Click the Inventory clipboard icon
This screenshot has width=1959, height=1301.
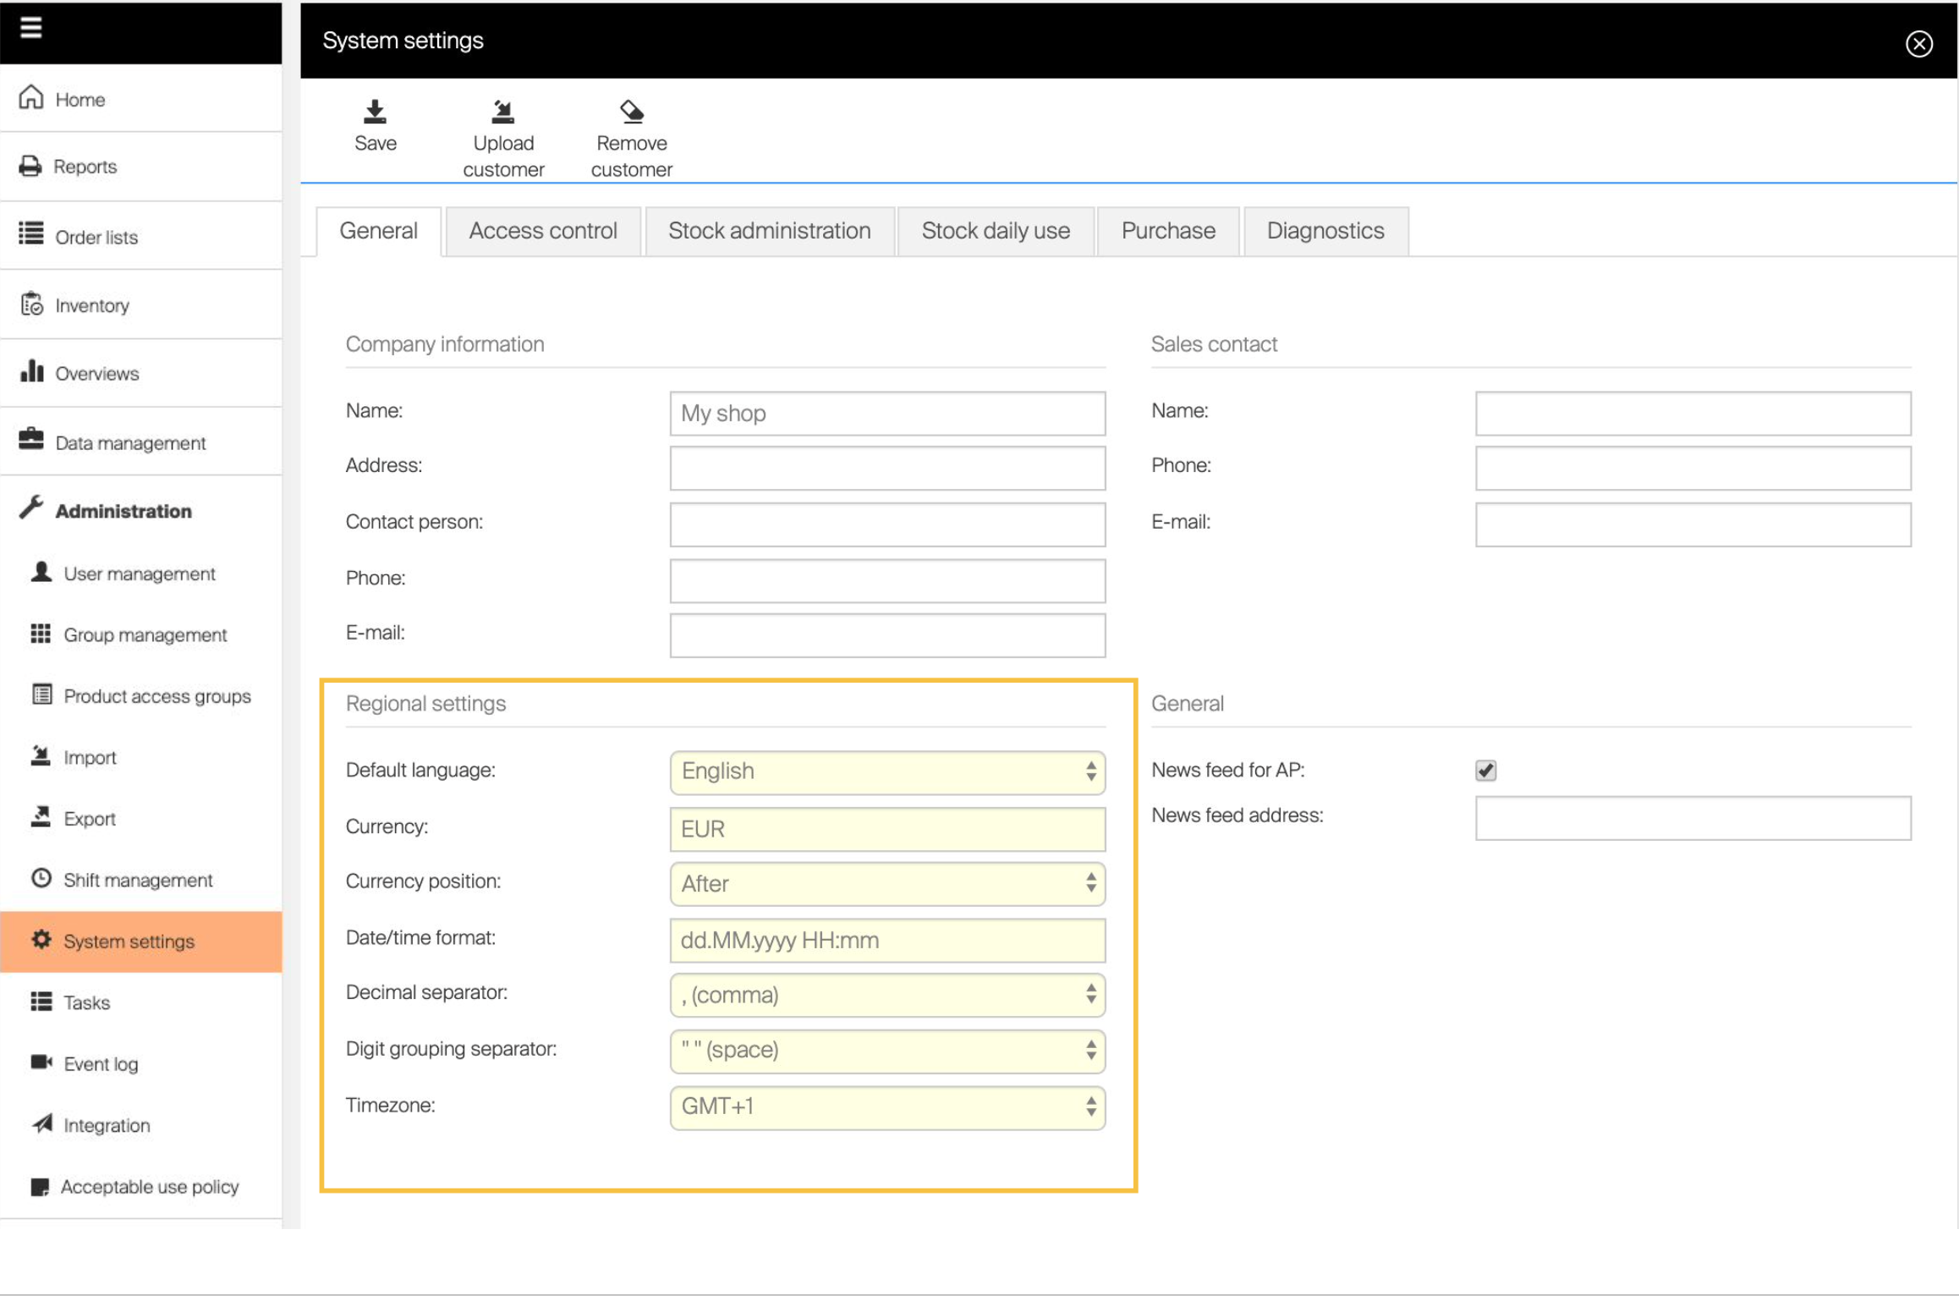(x=32, y=304)
